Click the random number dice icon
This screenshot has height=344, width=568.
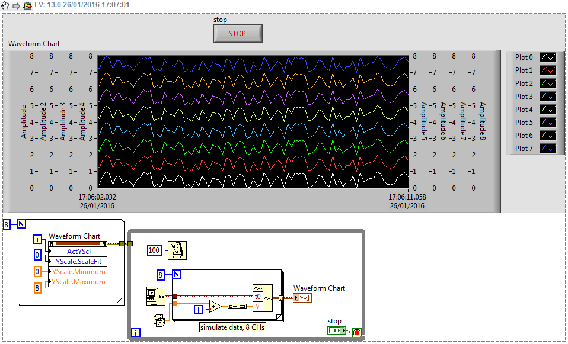click(x=159, y=320)
